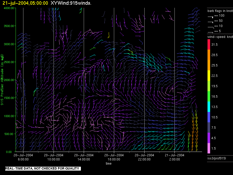Click the 20-Jul-2004 18:00:00 time label
The image size is (233, 175).
(114, 157)
